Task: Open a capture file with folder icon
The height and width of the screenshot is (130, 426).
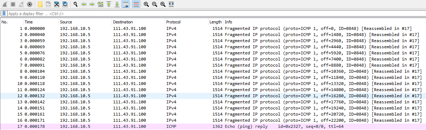Action: pos(40,4)
